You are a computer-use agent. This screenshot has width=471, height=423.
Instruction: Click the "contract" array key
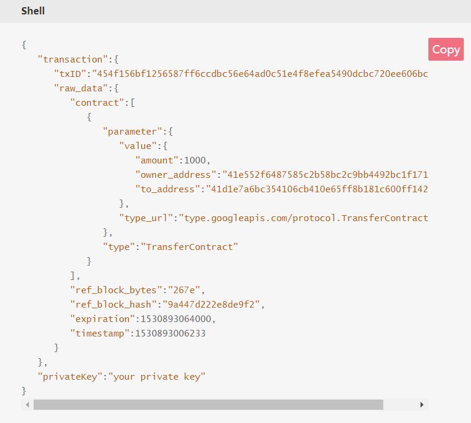(97, 102)
